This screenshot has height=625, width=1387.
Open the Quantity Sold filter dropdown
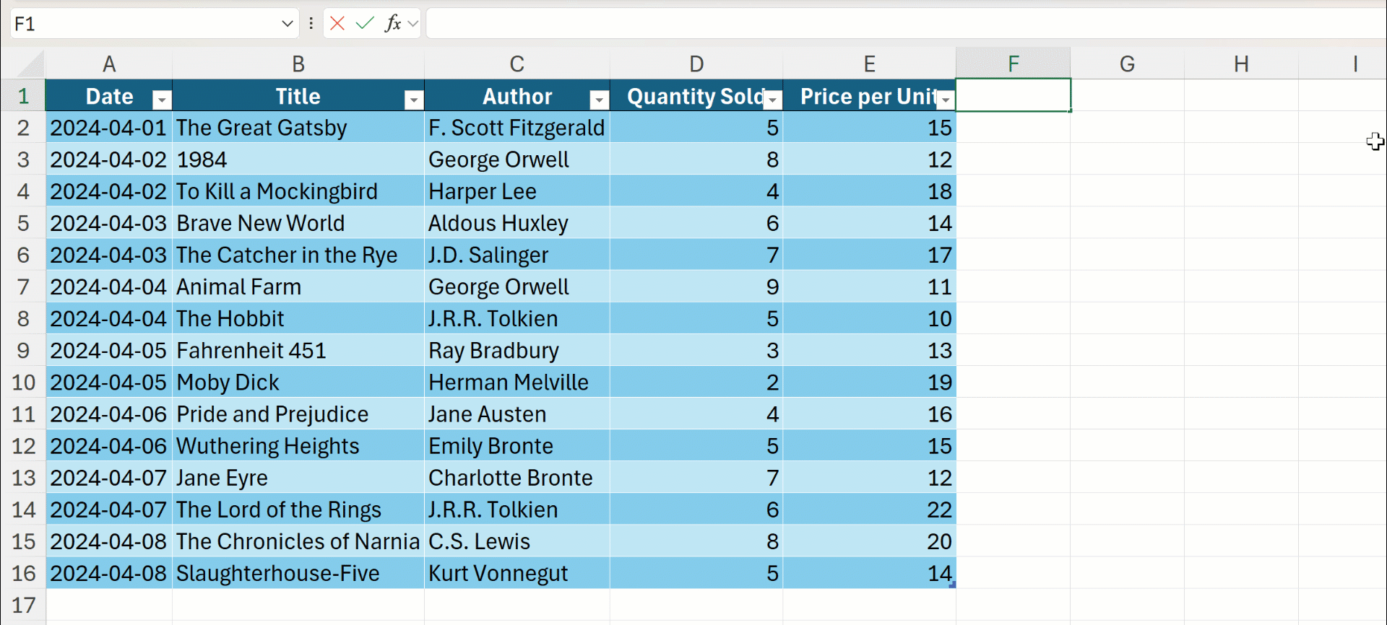773,100
